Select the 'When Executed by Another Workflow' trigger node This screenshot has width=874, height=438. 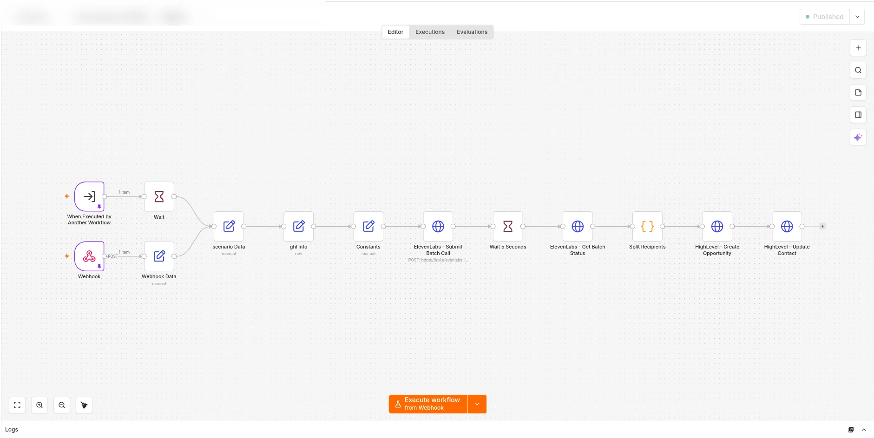point(89,196)
